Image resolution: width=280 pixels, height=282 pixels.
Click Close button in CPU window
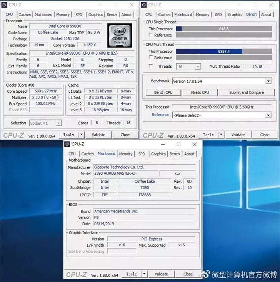point(125,135)
